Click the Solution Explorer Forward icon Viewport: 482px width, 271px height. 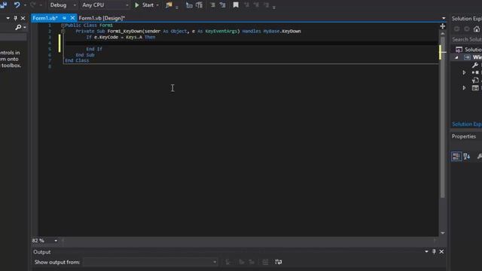coord(467,29)
